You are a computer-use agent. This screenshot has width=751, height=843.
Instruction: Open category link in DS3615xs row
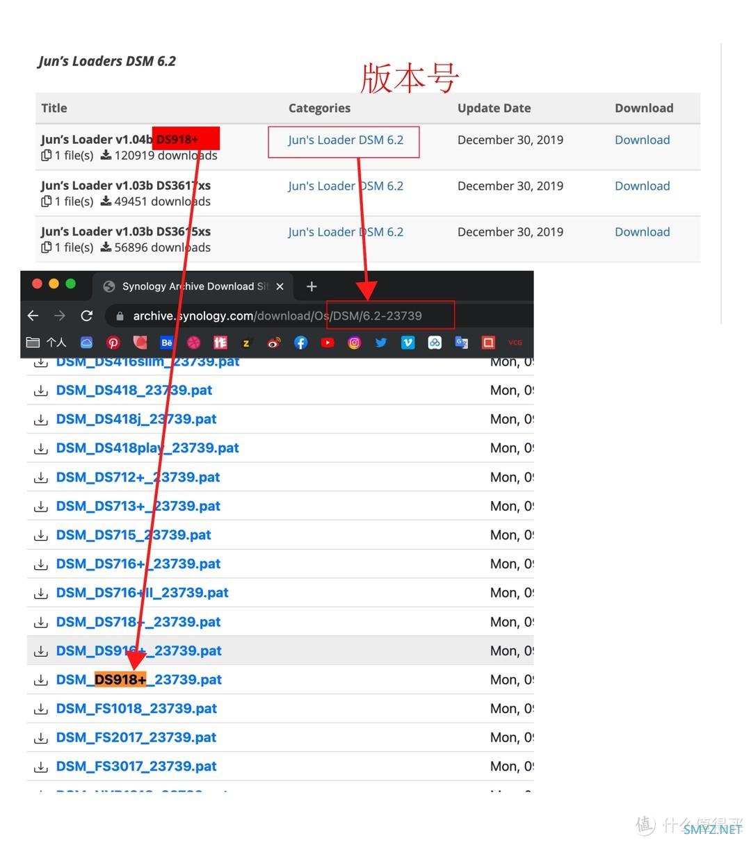(346, 231)
